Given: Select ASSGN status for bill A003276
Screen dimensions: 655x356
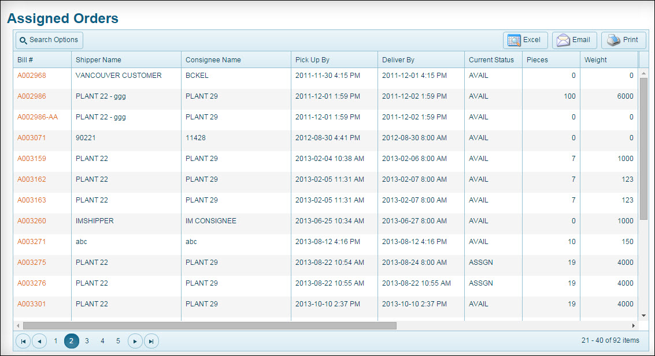Looking at the screenshot, I should coord(493,286).
